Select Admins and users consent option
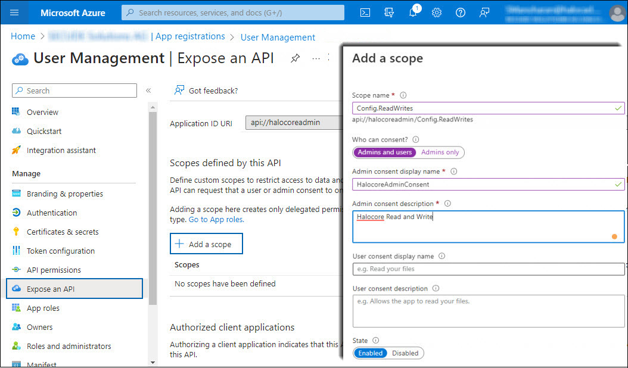 click(385, 152)
